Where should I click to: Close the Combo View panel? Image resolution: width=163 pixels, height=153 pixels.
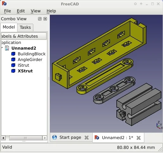45,19
